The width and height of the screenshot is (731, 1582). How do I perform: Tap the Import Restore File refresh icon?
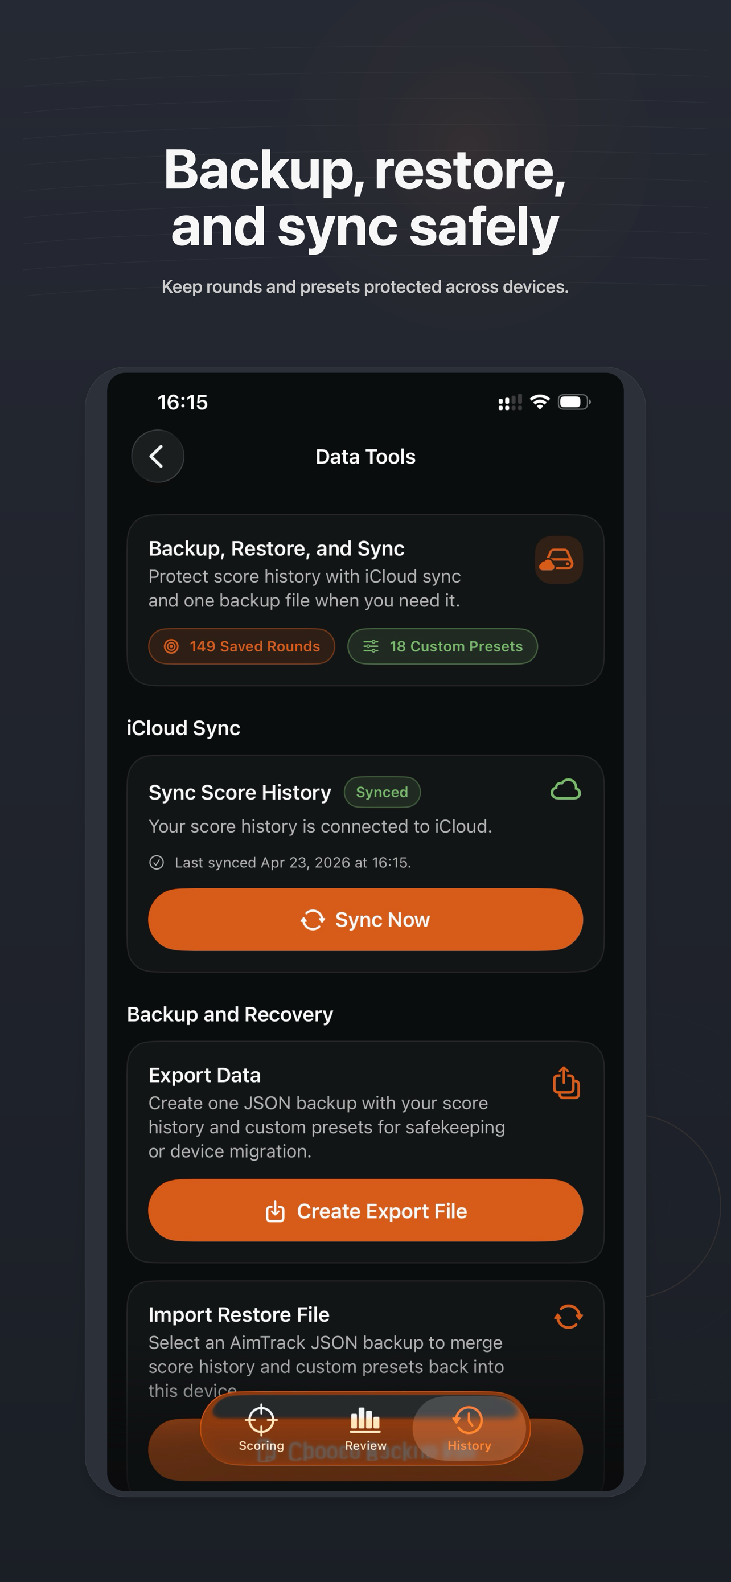[x=568, y=1317]
